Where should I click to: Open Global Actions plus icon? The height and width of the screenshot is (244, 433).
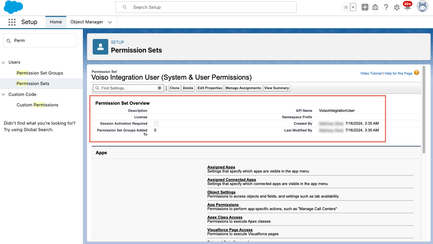coord(365,7)
